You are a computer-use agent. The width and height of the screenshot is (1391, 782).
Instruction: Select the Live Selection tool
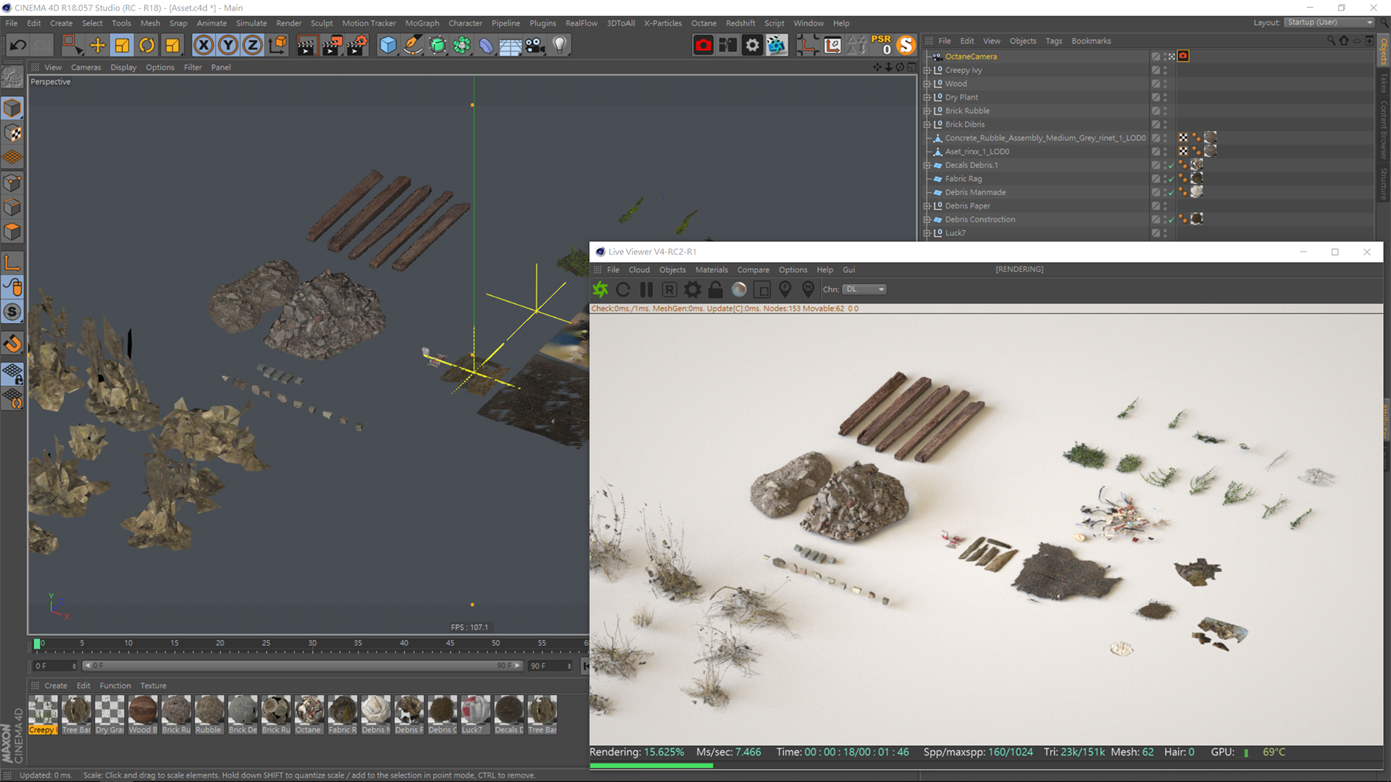72,46
